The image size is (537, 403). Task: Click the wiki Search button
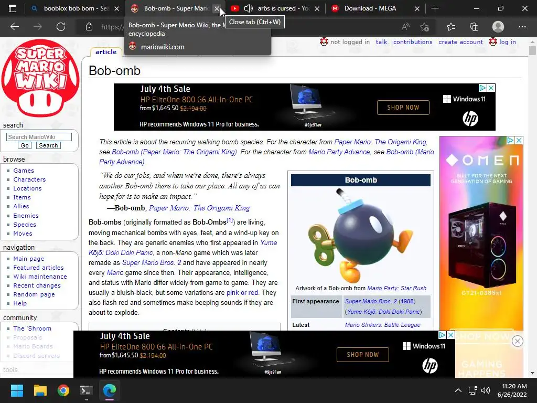48,145
